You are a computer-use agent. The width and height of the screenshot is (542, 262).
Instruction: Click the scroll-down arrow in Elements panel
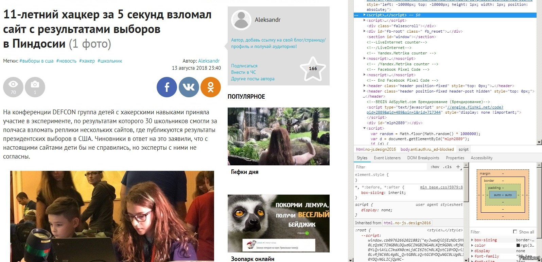point(539,142)
